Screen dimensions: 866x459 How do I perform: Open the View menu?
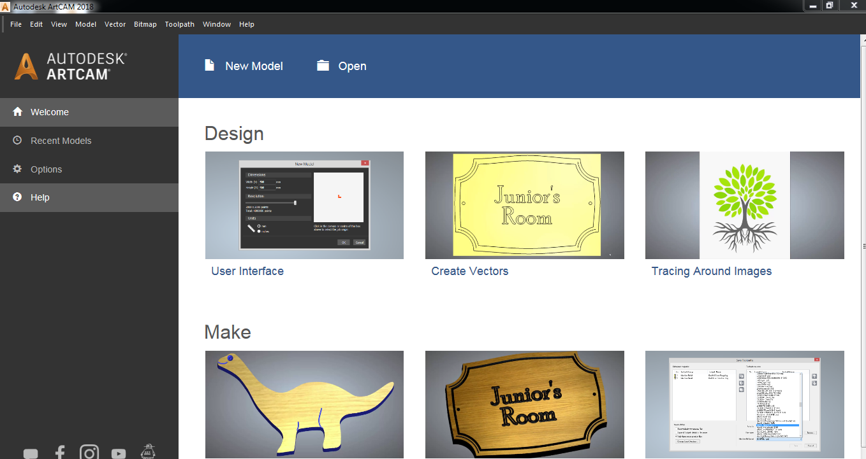point(59,24)
